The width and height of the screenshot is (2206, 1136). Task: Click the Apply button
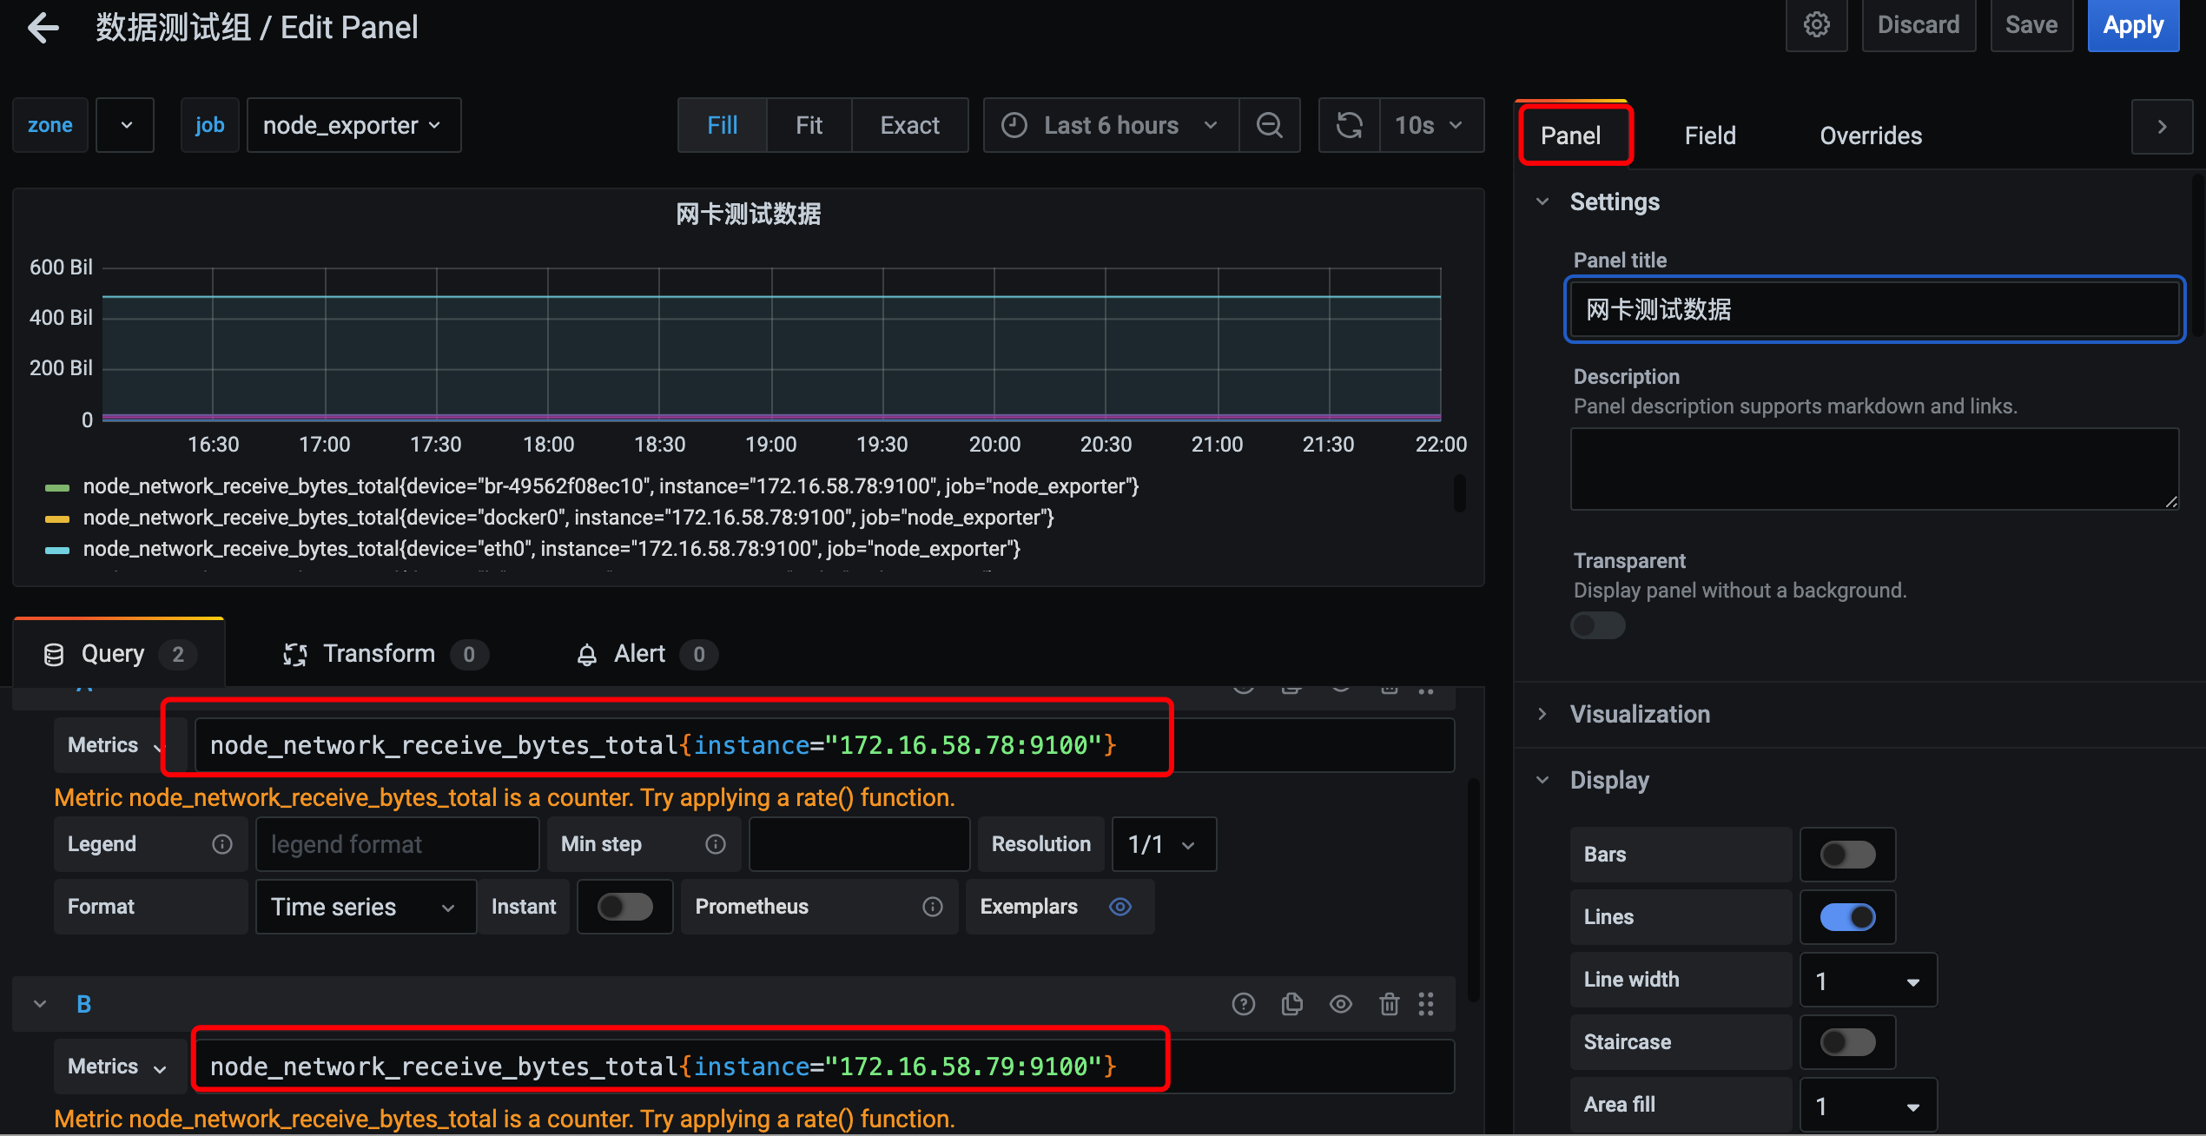(x=2133, y=25)
